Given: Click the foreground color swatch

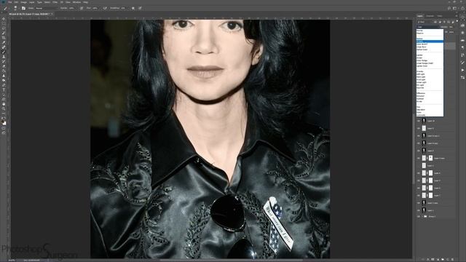Looking at the screenshot, I should tap(2, 122).
